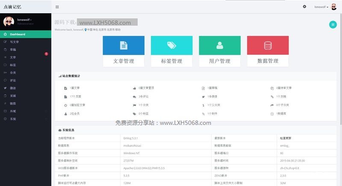Click flag icon beside 1个分类
The image size is (342, 186).
tap(134, 105)
